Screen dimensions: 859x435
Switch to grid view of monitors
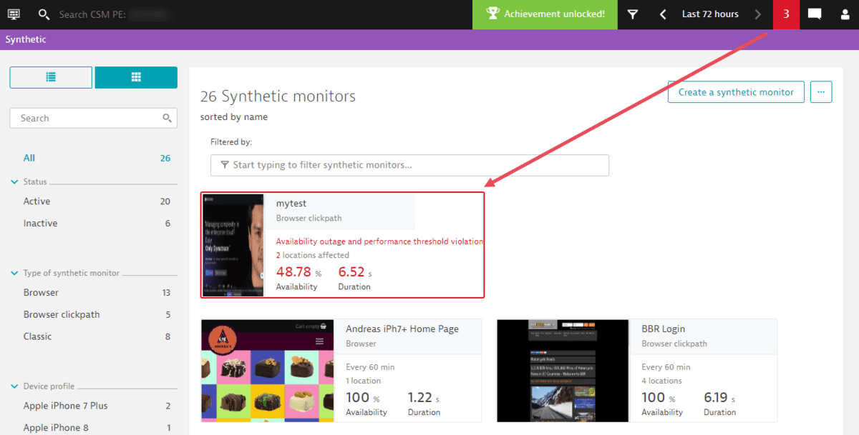[x=135, y=77]
